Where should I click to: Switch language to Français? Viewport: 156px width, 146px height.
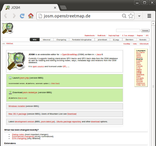(139, 66)
